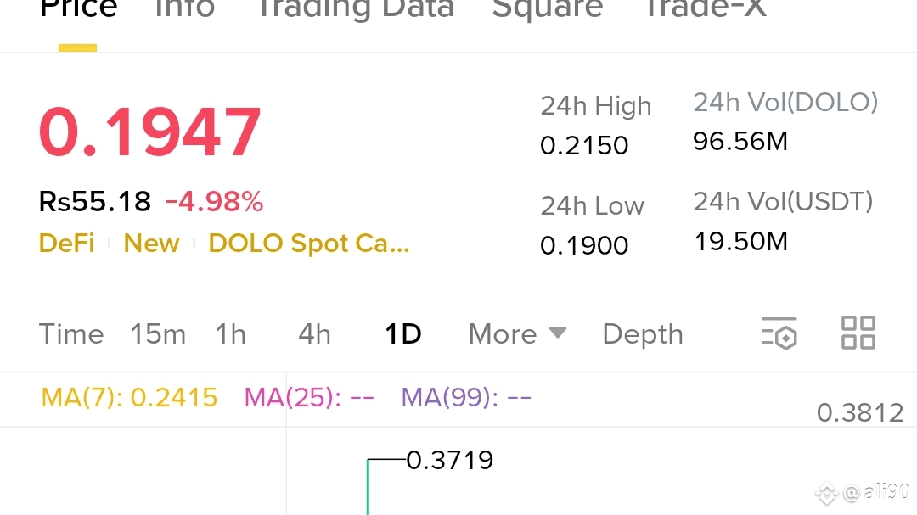This screenshot has width=917, height=515.
Task: Switch to the Square tab
Action: click(x=548, y=8)
